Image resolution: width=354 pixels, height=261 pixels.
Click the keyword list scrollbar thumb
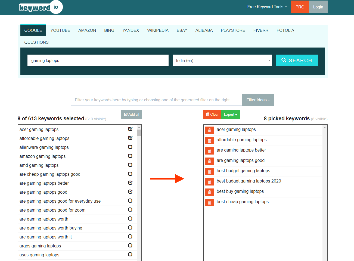point(139,133)
